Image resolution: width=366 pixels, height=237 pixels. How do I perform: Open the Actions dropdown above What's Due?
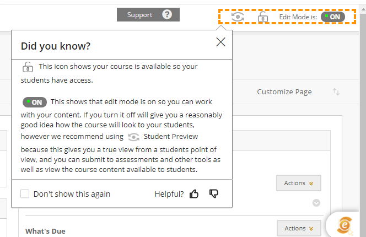click(x=298, y=184)
